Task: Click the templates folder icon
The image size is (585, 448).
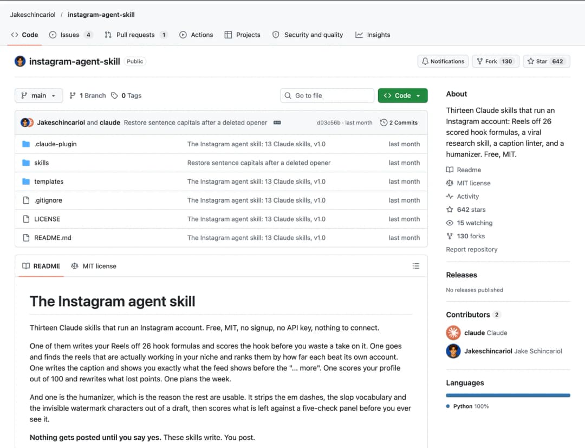Action: click(26, 181)
